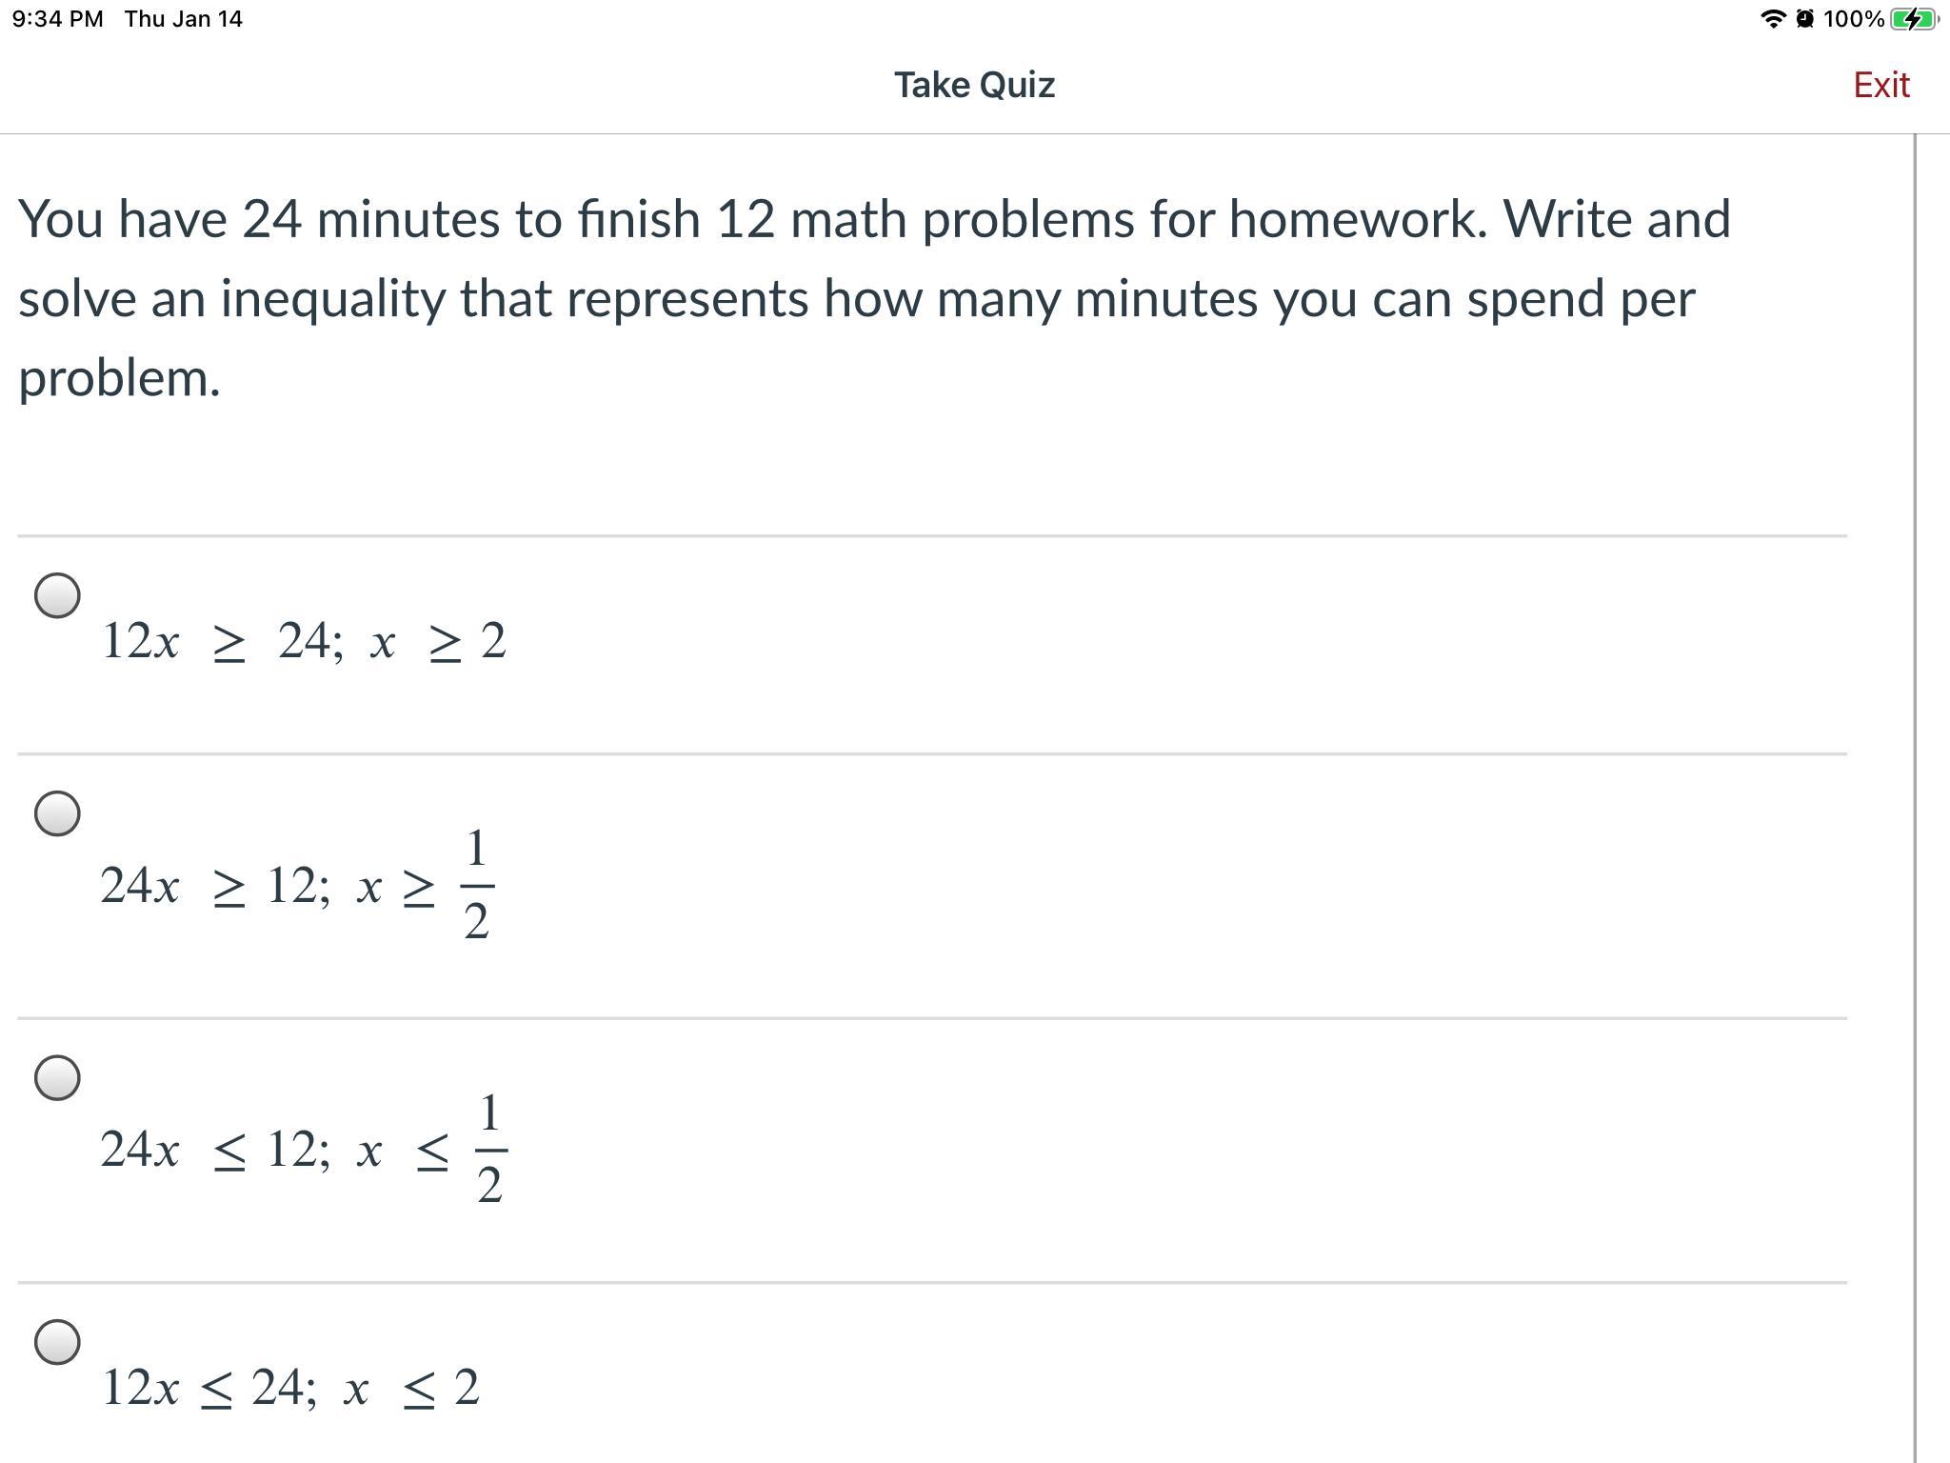The height and width of the screenshot is (1463, 1950).
Task: Tap the 100% battery percentage text
Action: click(1853, 19)
